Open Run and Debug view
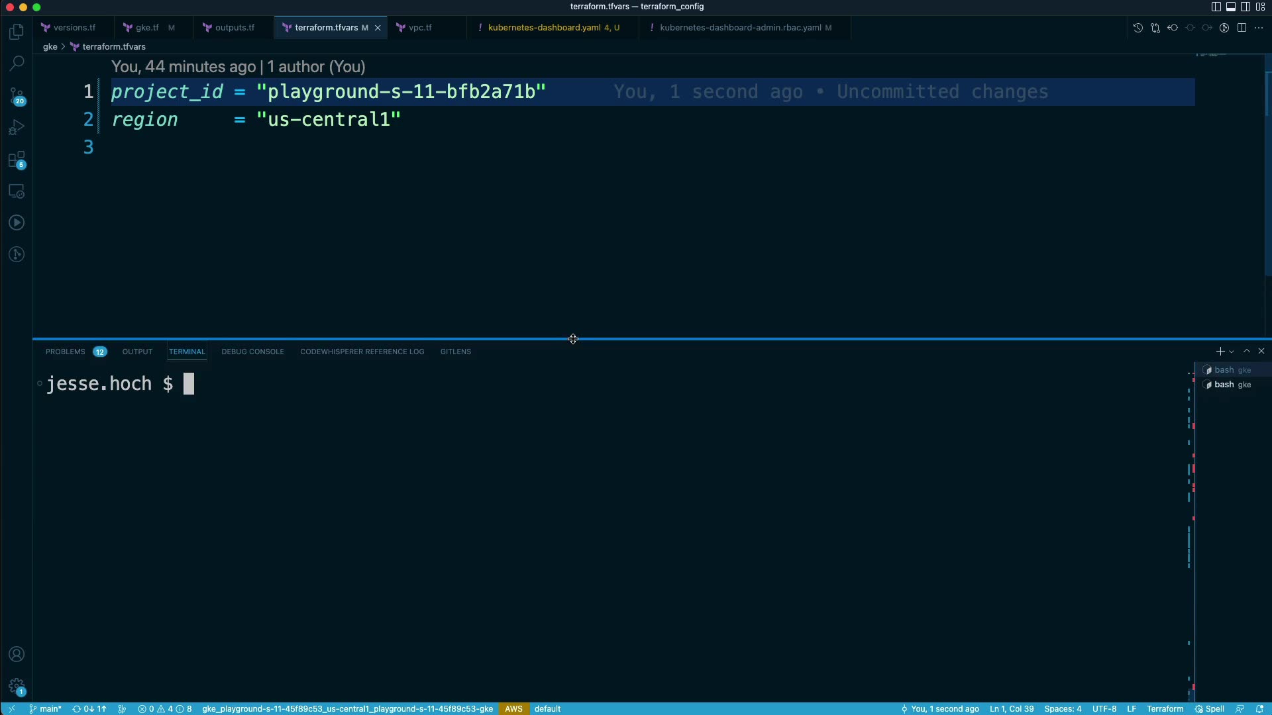This screenshot has height=715, width=1272. (x=17, y=127)
